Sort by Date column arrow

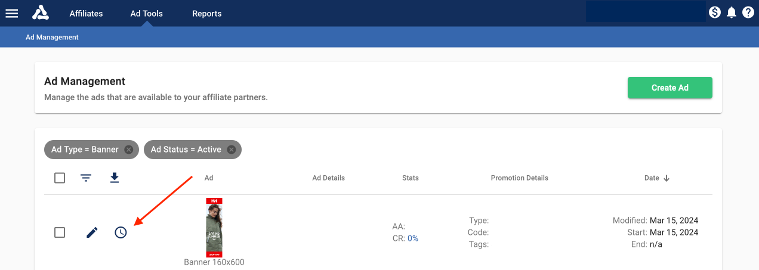(x=667, y=178)
